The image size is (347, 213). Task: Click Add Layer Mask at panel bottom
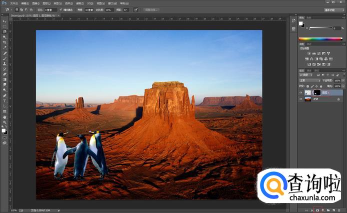[317, 210]
